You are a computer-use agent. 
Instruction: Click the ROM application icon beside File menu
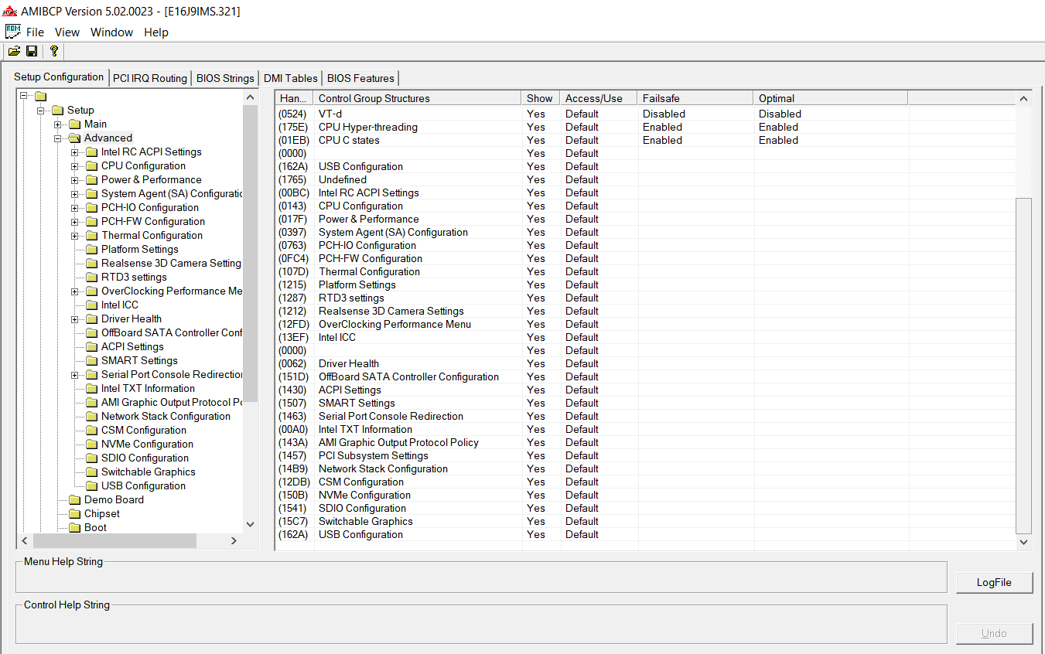point(12,32)
